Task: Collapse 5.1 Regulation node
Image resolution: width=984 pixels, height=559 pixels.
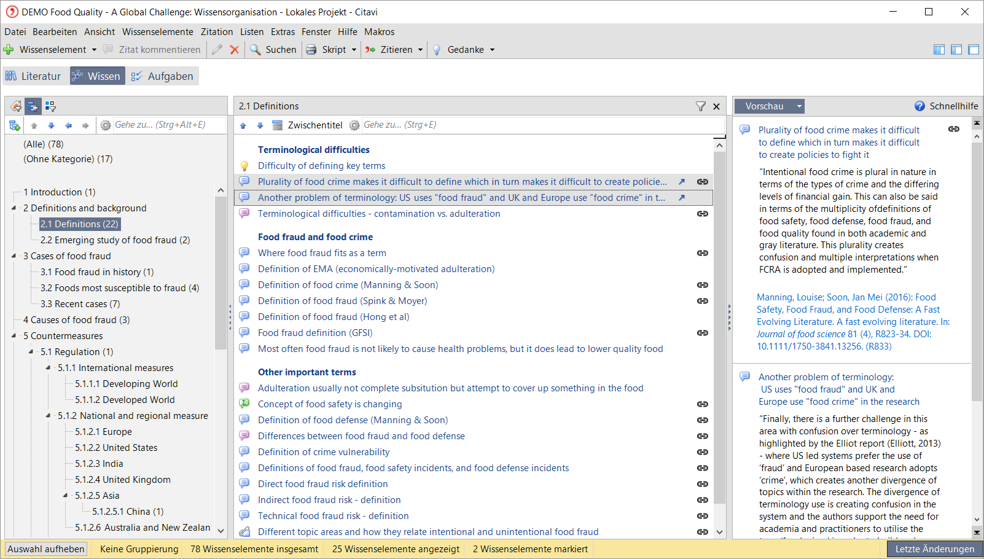Action: click(x=31, y=352)
